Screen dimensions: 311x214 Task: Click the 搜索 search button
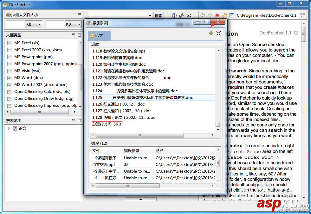158,15
